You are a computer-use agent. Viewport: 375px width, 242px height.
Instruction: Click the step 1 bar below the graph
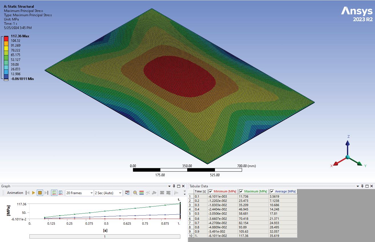[x=105, y=237]
